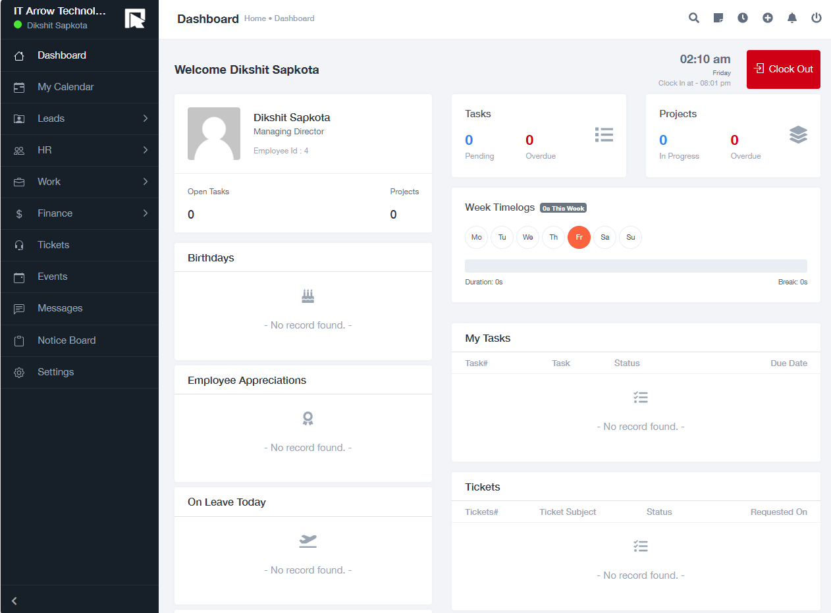Select Friday in Week Timelogs

click(579, 237)
